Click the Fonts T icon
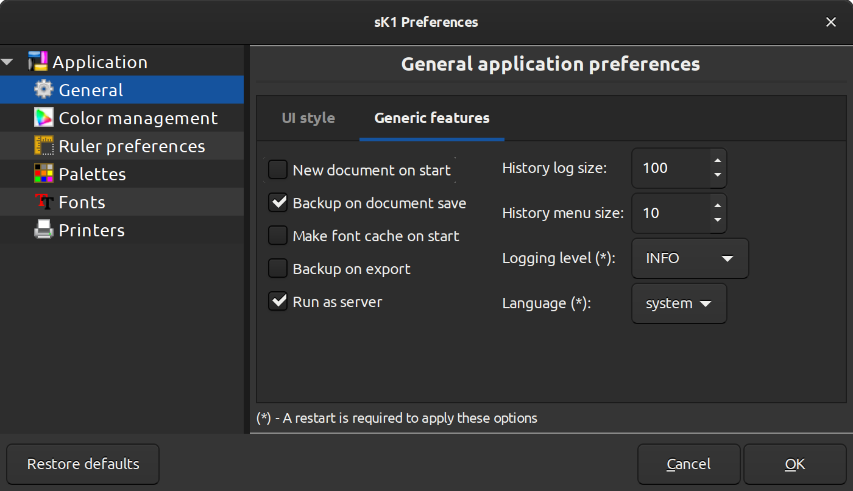 (x=44, y=202)
